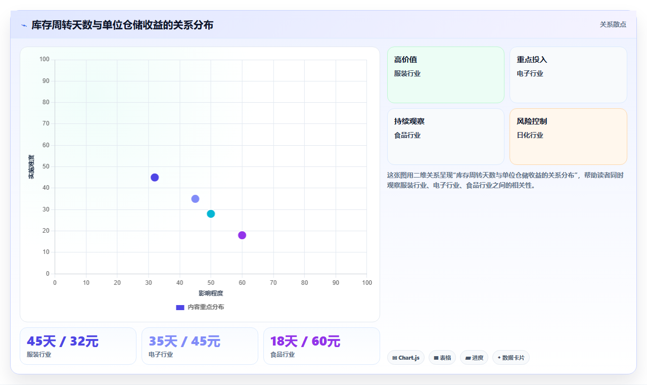Viewport: 647px width, 385px height.
Task: Click the x-axis label 影响程度
Action: coord(211,293)
